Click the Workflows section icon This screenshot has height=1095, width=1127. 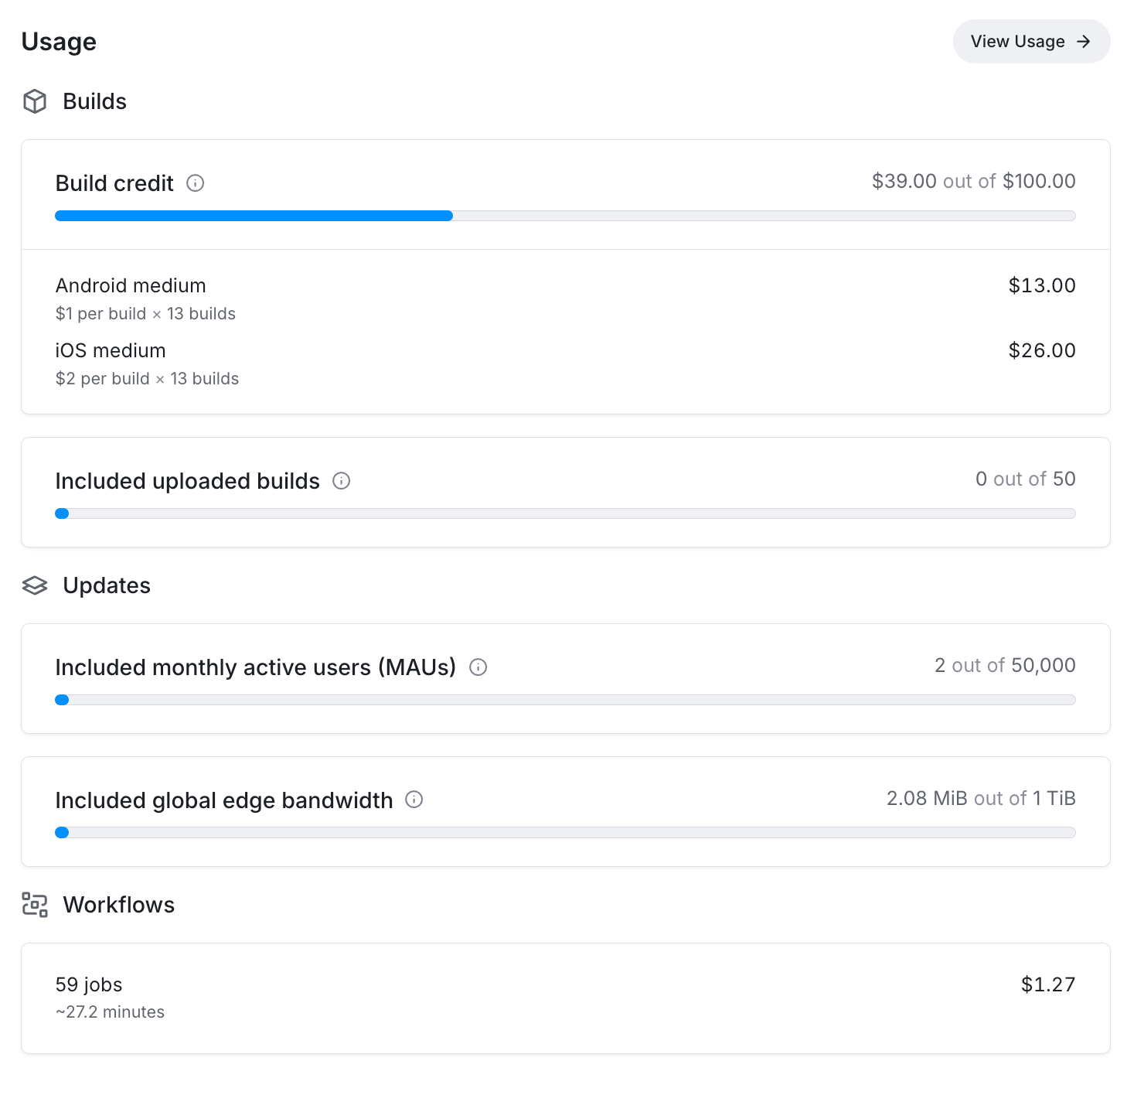click(x=35, y=905)
